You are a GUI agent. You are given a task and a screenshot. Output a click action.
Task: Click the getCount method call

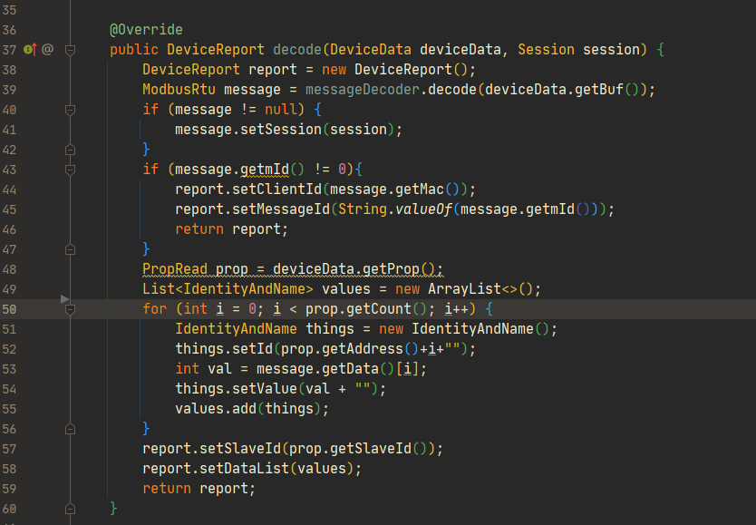click(379, 309)
